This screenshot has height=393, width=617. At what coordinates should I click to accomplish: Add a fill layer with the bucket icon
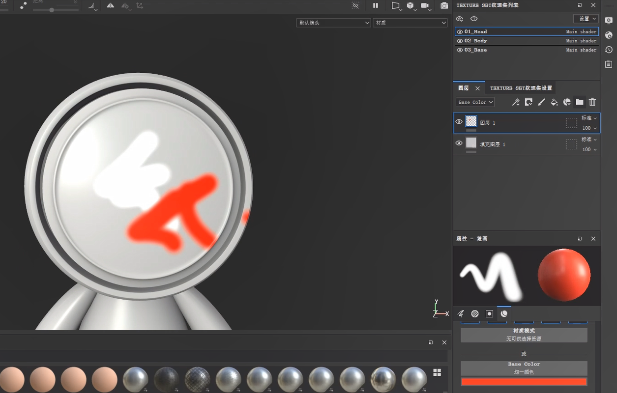click(x=554, y=102)
